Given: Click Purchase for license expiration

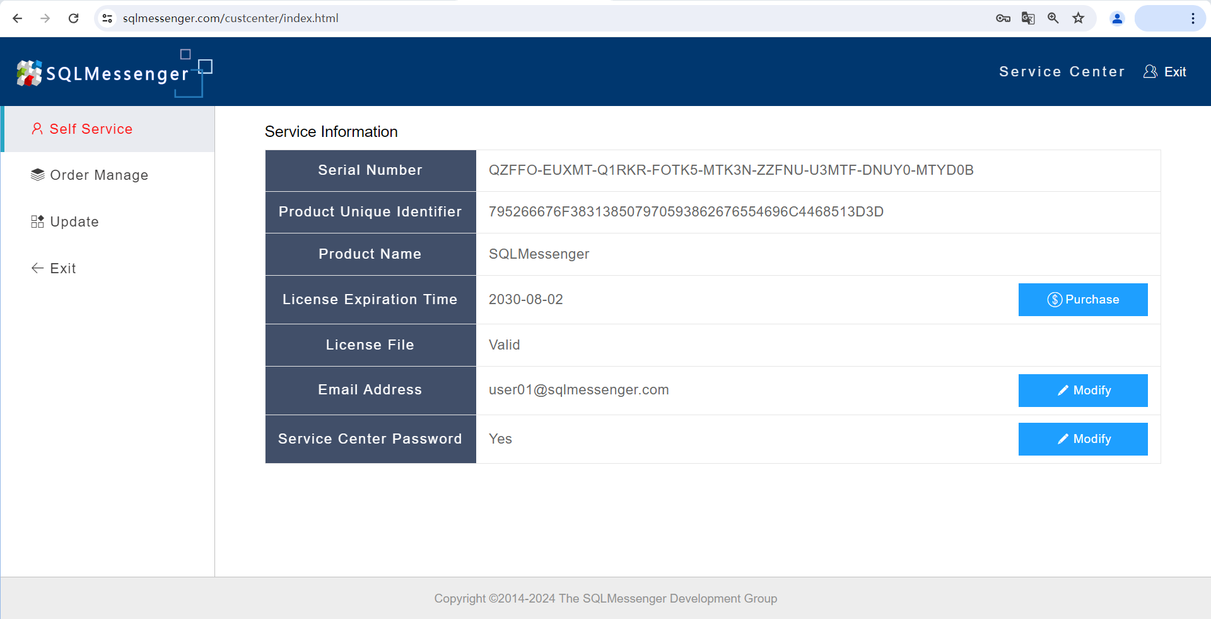Looking at the screenshot, I should pos(1083,300).
